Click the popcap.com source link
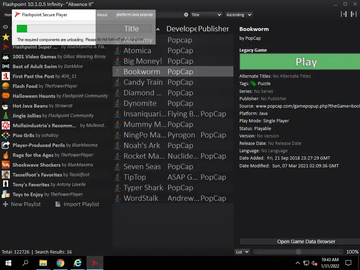 pos(308,106)
